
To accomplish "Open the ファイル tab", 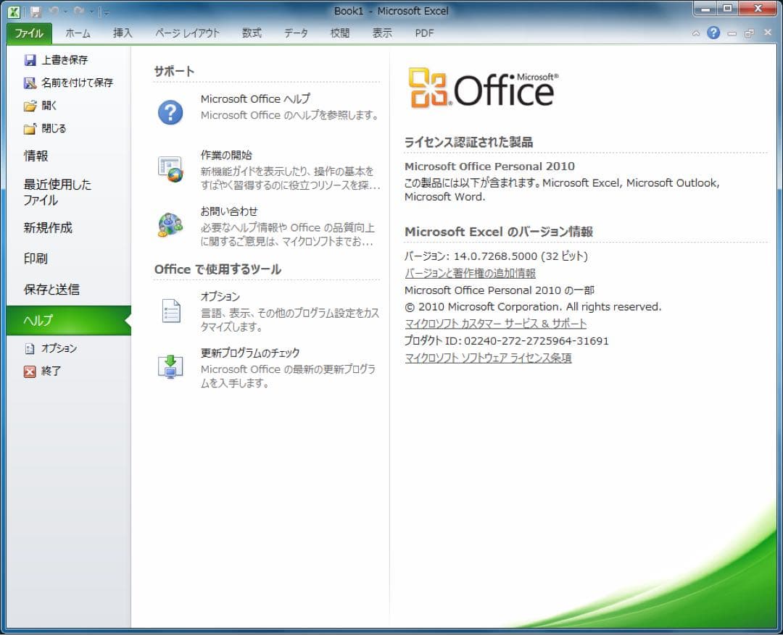I will point(29,33).
